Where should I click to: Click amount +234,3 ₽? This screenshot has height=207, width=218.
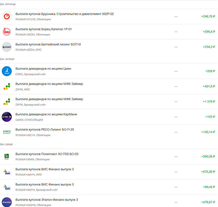pos(209,47)
